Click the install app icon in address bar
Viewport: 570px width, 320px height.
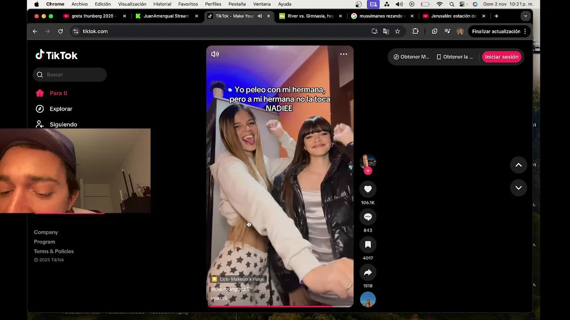pyautogui.click(x=375, y=31)
